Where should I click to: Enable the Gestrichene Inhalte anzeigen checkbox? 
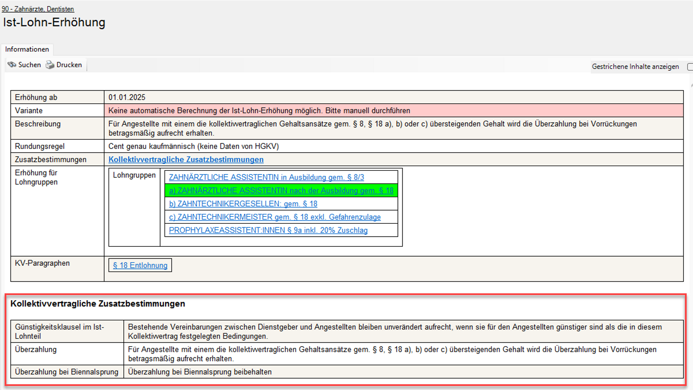[690, 67]
